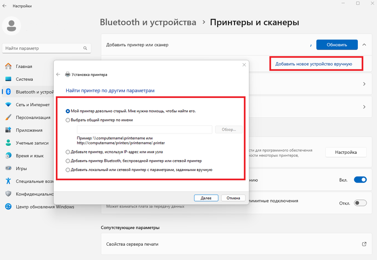Open Время и язык clock icon
The width and height of the screenshot is (377, 260).
[x=8, y=155]
